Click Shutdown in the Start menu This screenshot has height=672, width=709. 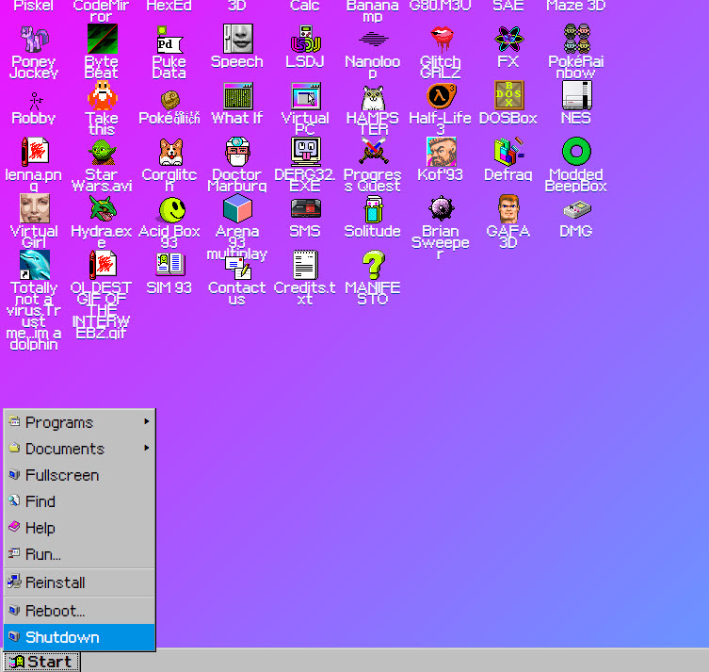[62, 637]
